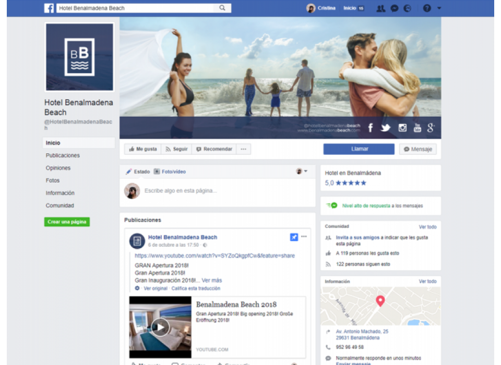This screenshot has width=501, height=365.
Task: Click Ver todo in the Comunidad panel
Action: coord(427,227)
